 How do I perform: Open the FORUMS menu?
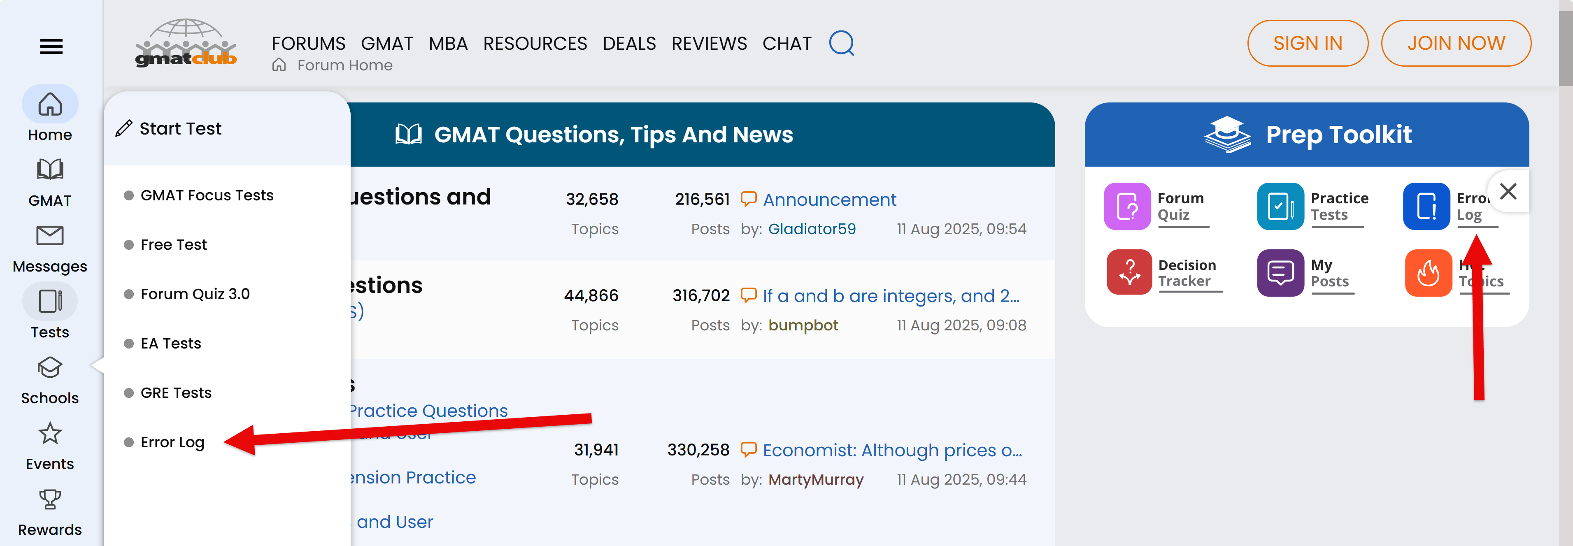coord(308,43)
